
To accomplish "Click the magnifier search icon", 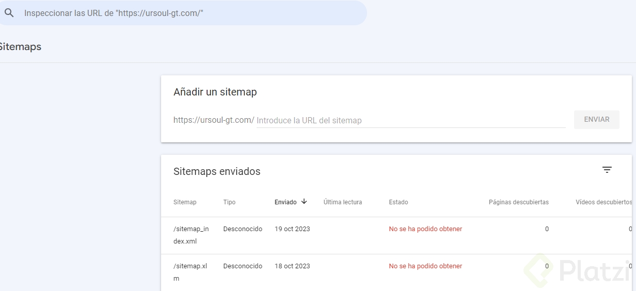I will (9, 13).
